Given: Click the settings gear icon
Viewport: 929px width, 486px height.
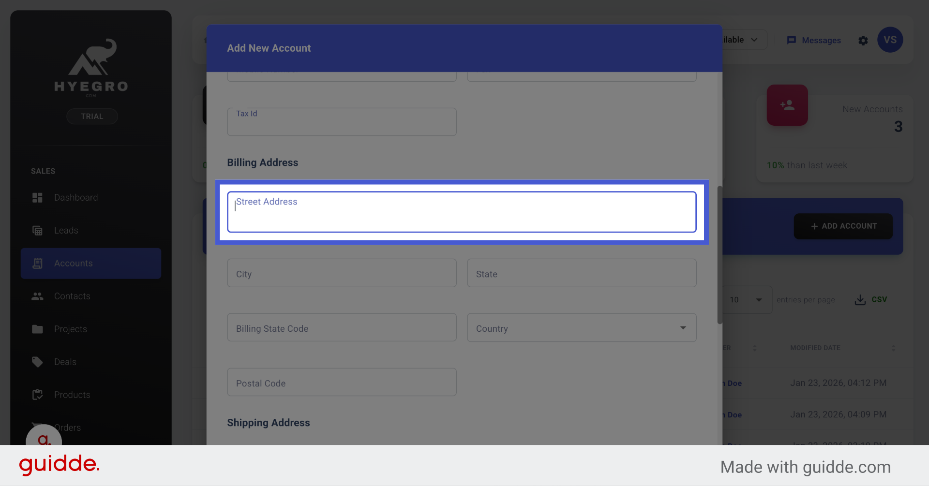Looking at the screenshot, I should click(863, 41).
